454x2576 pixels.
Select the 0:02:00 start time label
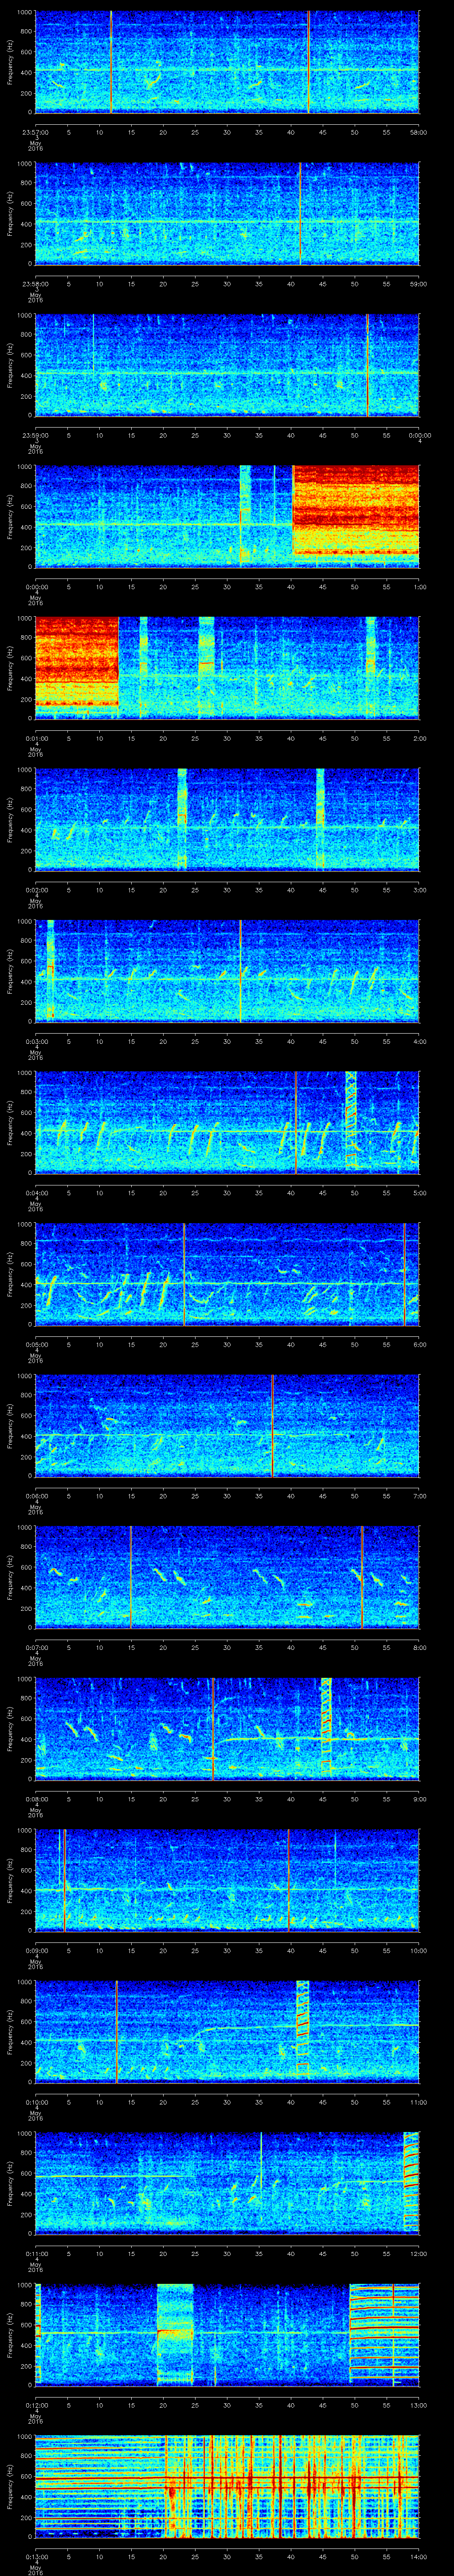36,890
